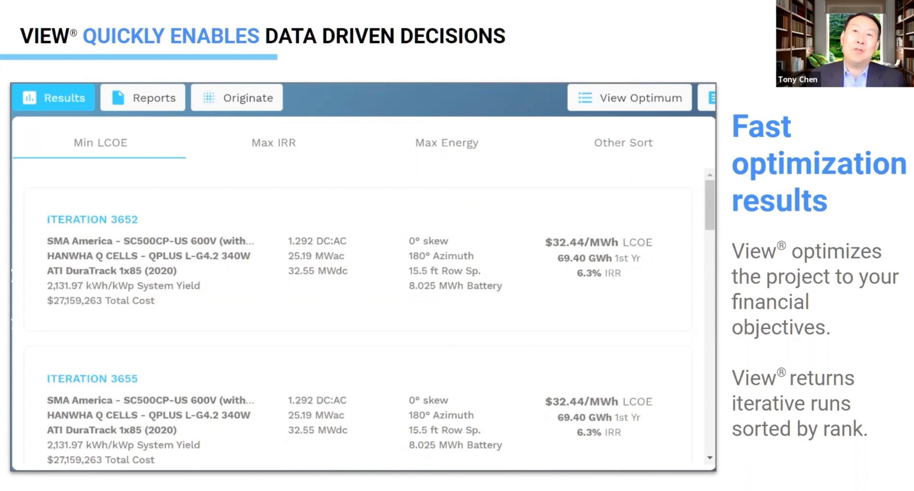This screenshot has width=914, height=491.
Task: Click the list icon on View Optimum
Action: coord(585,98)
